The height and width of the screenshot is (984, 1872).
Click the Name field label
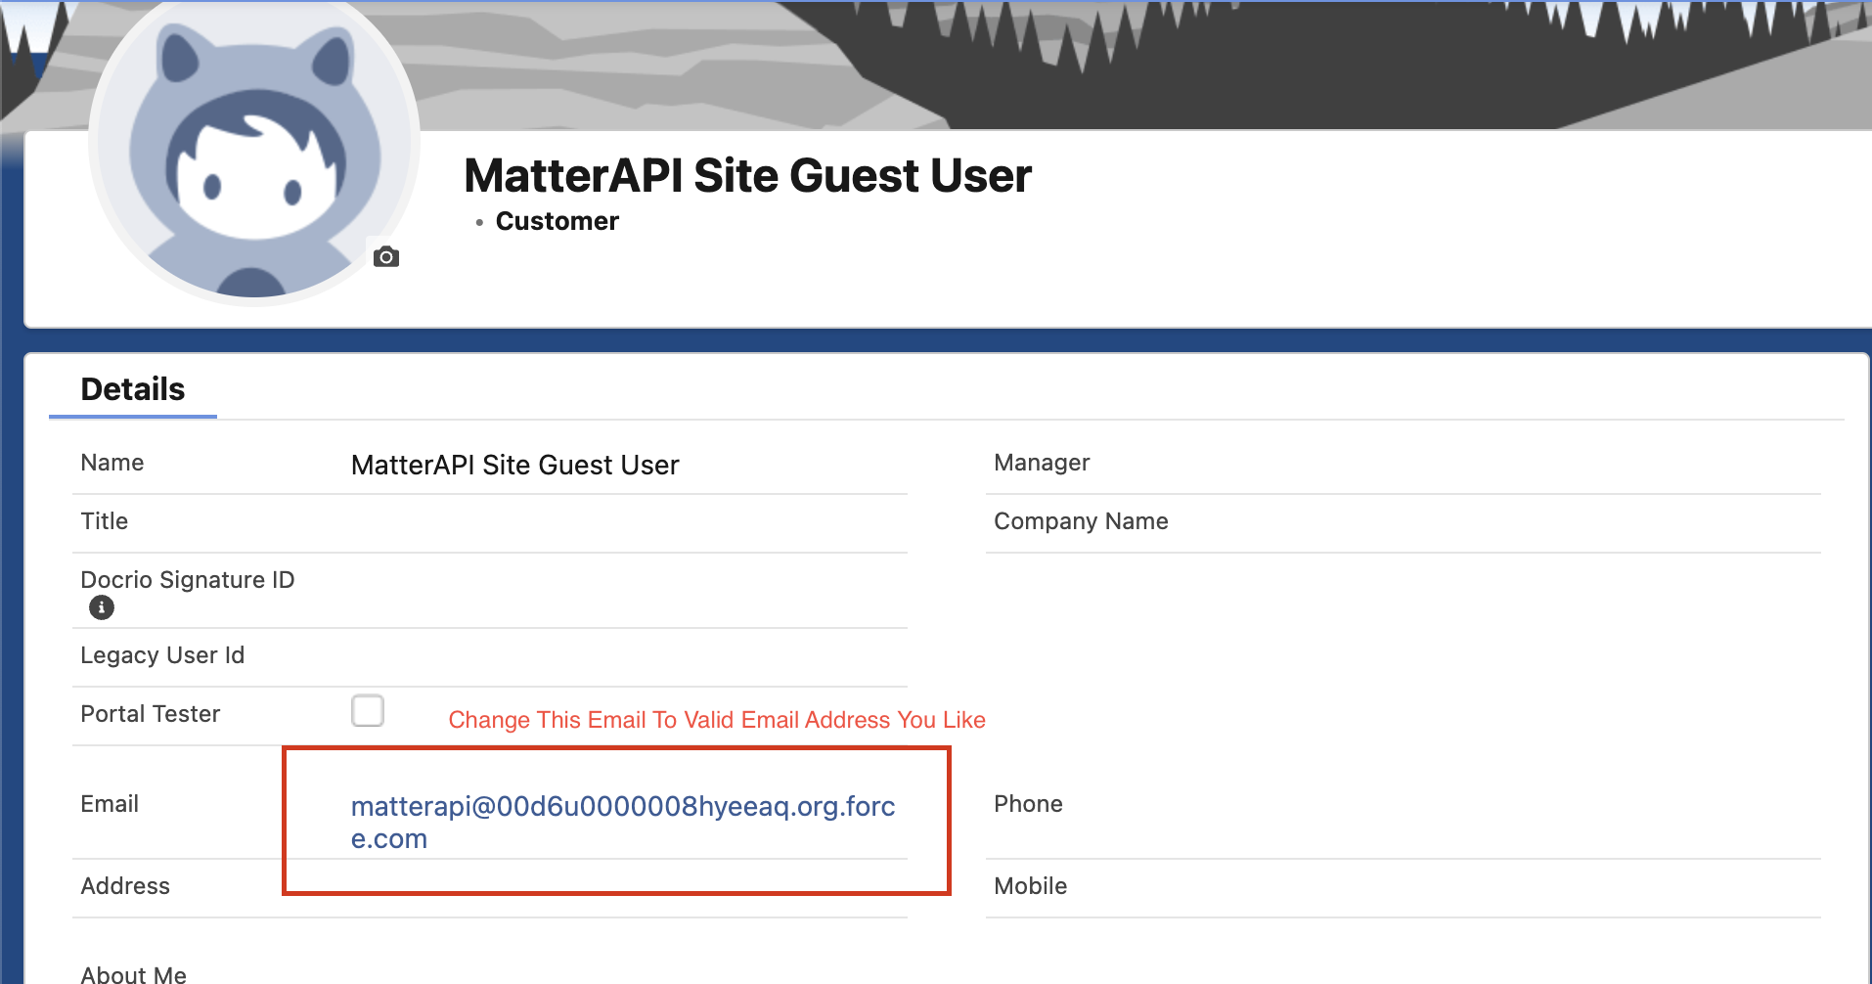pos(112,463)
